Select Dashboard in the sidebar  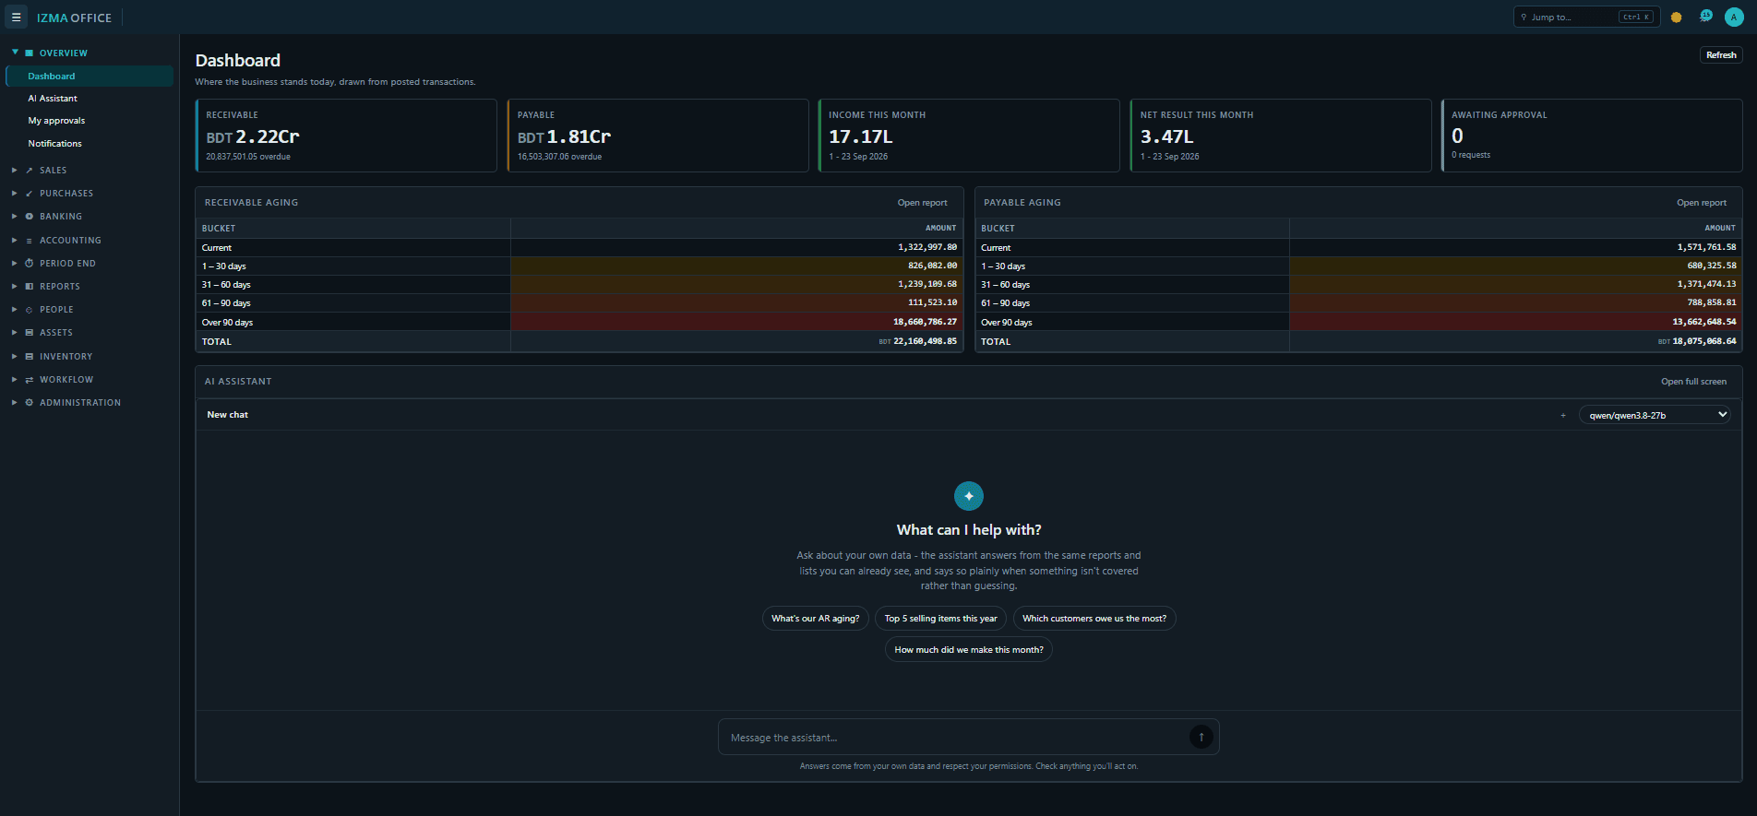[x=90, y=77]
